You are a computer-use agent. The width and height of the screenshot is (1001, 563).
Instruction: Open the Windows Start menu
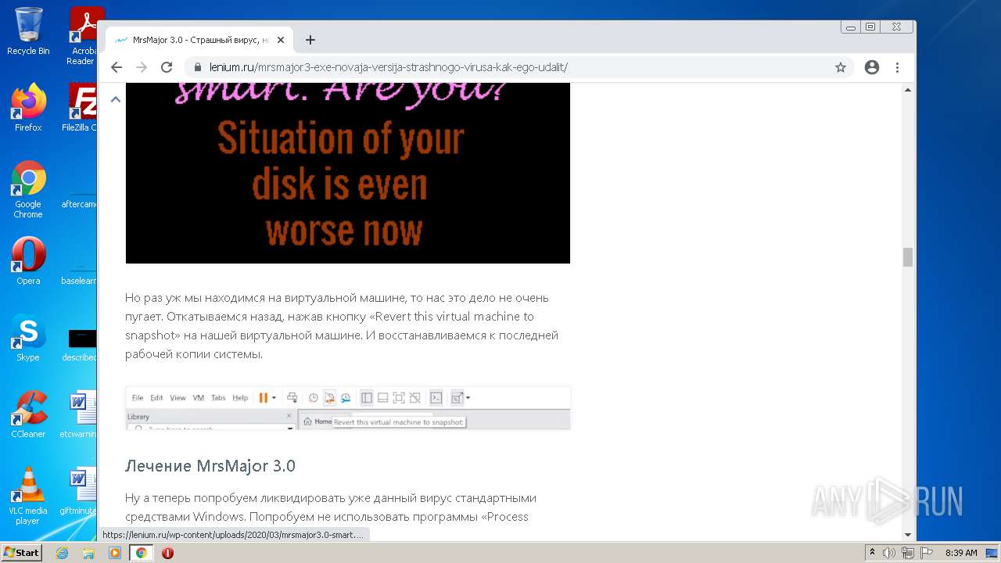pyautogui.click(x=22, y=553)
